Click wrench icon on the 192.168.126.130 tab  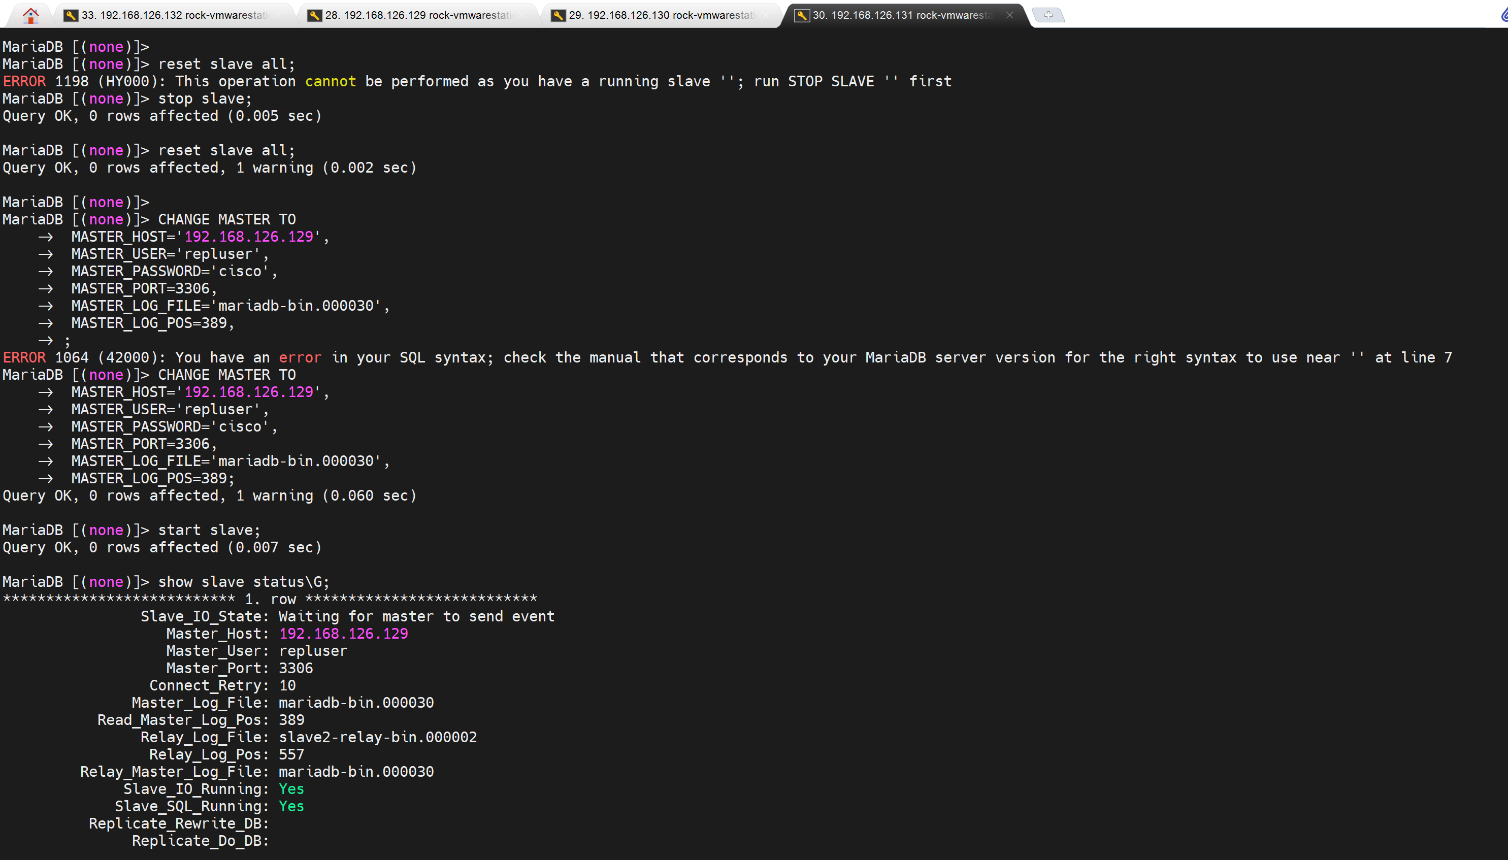click(x=558, y=15)
